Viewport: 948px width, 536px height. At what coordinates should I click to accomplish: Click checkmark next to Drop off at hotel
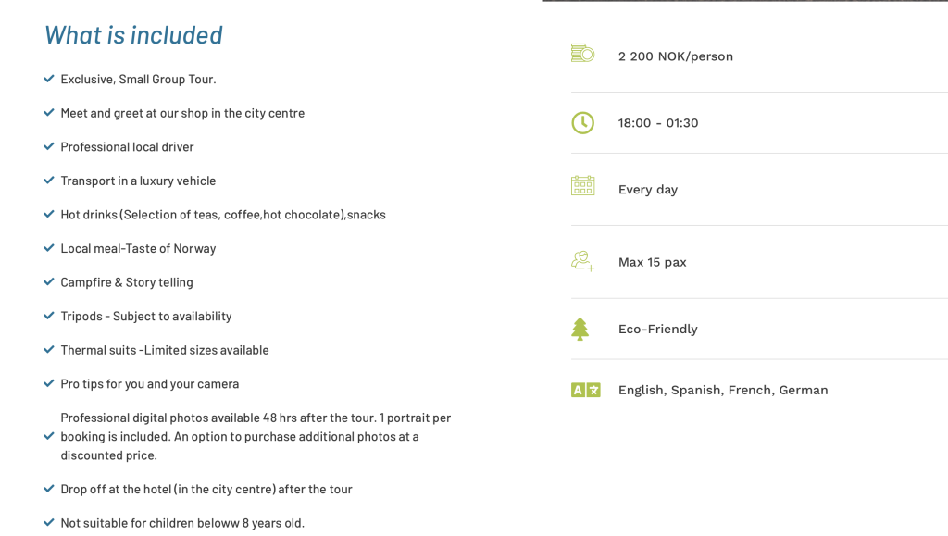click(49, 488)
